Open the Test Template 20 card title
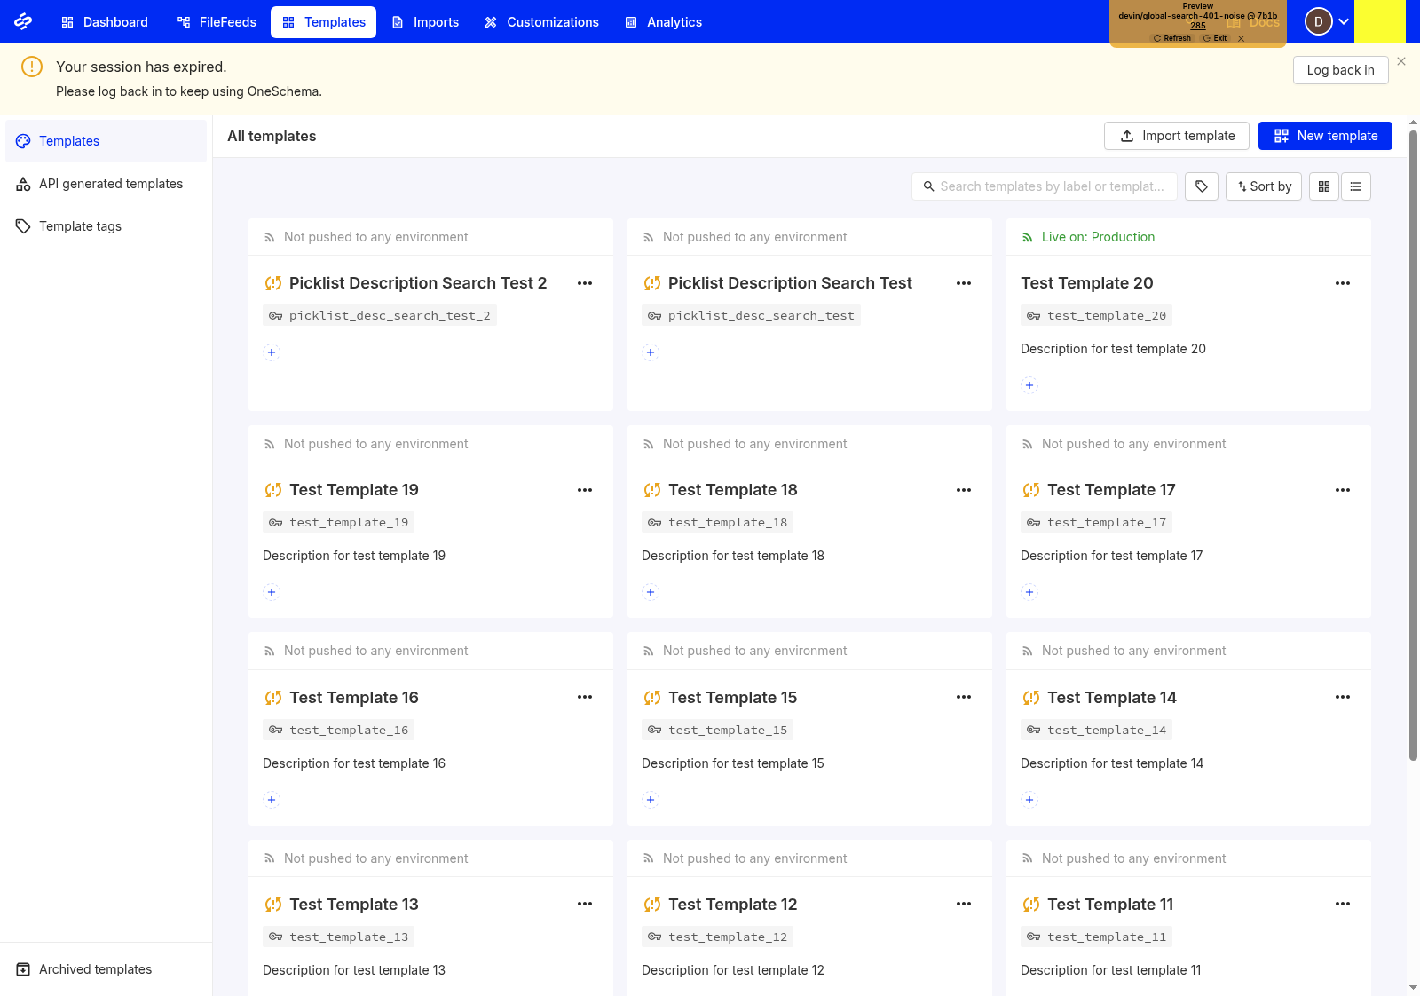This screenshot has width=1420, height=996. (x=1087, y=283)
